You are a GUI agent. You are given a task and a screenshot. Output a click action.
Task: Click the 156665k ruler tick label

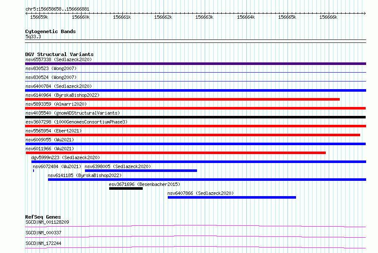[287, 17]
